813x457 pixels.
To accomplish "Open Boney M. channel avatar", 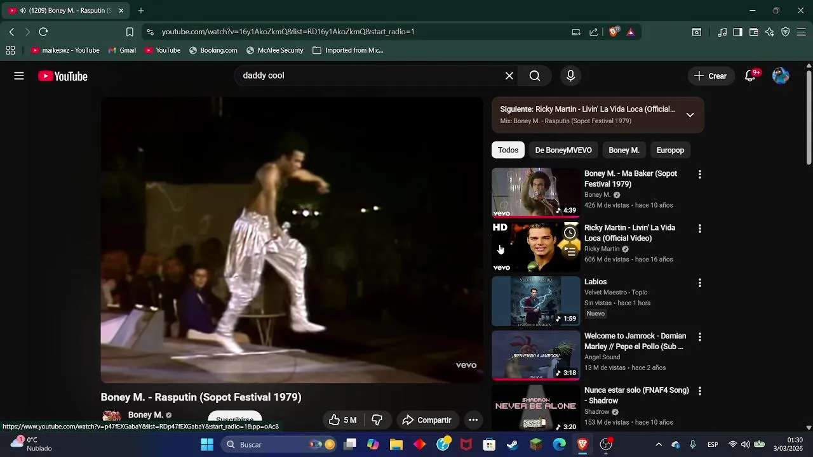I will tap(112, 416).
